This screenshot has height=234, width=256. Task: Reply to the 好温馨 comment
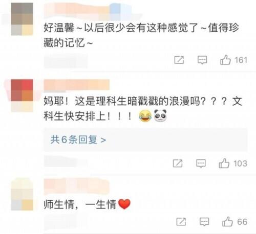tap(202, 60)
